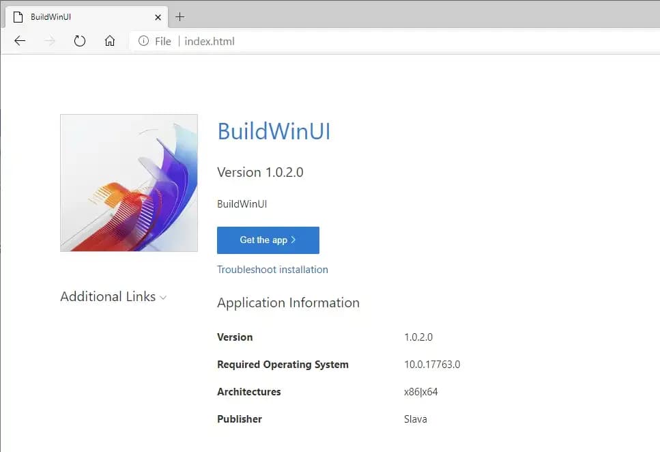Focus the address bar showing index.html
Screen dimensions: 660x452
(396, 41)
